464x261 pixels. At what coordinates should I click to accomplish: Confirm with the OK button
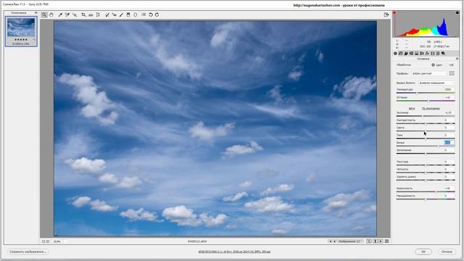coord(423,252)
